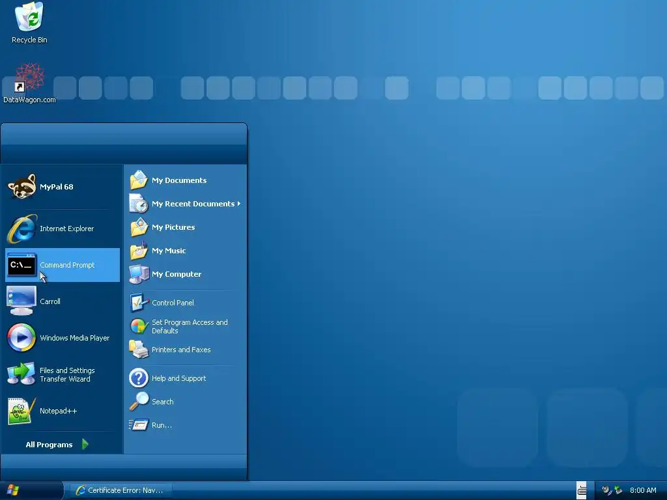Viewport: 667px width, 500px height.
Task: Open the My Pictures folder icon
Action: click(x=139, y=227)
